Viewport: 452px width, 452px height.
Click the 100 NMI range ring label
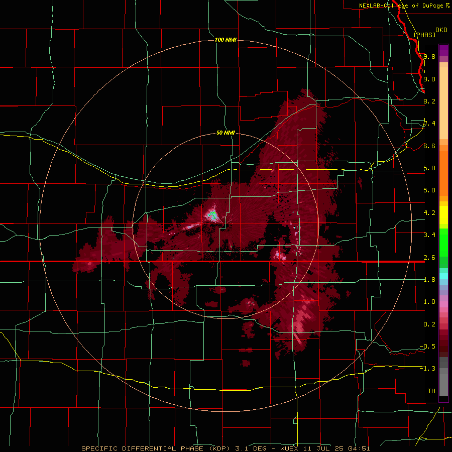click(225, 40)
